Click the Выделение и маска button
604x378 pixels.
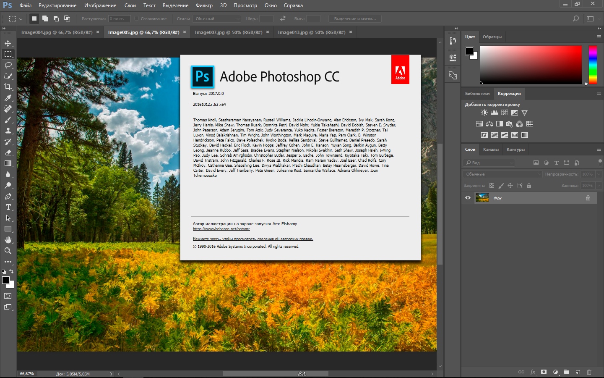click(355, 18)
